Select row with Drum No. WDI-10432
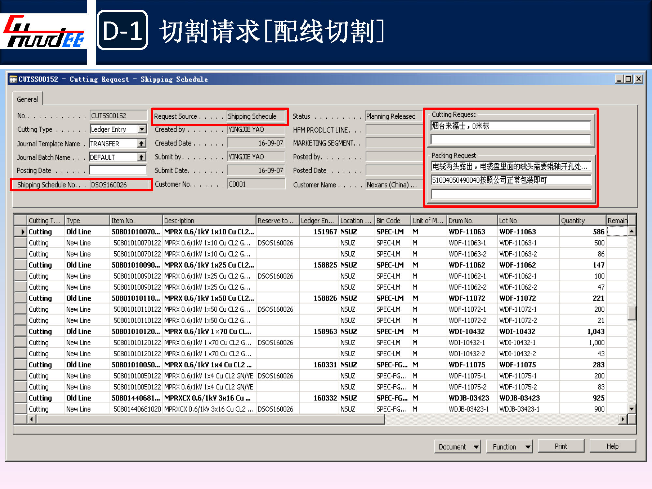This screenshot has height=489, width=652. [x=467, y=332]
